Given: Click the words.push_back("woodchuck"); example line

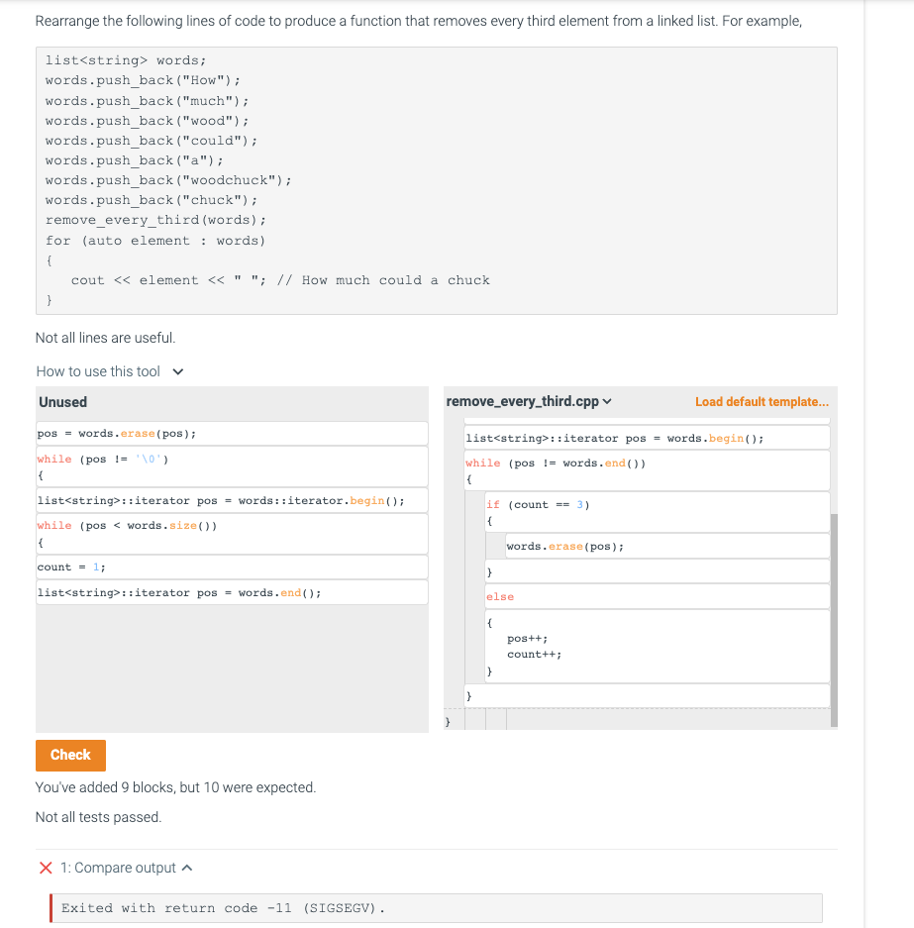Looking at the screenshot, I should (x=168, y=180).
